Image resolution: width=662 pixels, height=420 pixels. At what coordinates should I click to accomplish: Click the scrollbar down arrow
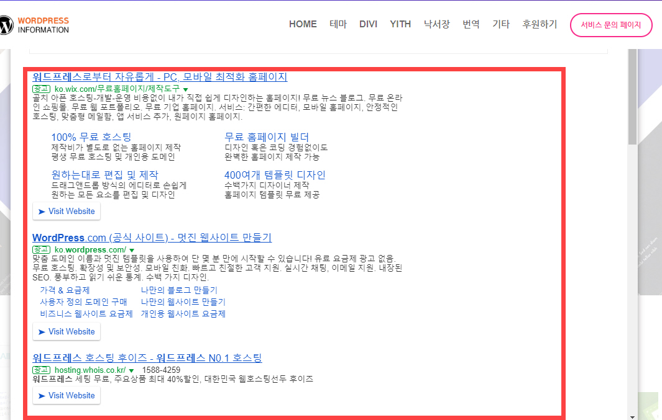[632, 417]
